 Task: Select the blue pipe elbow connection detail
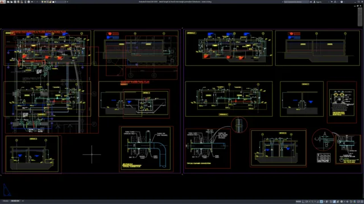(x=146, y=148)
